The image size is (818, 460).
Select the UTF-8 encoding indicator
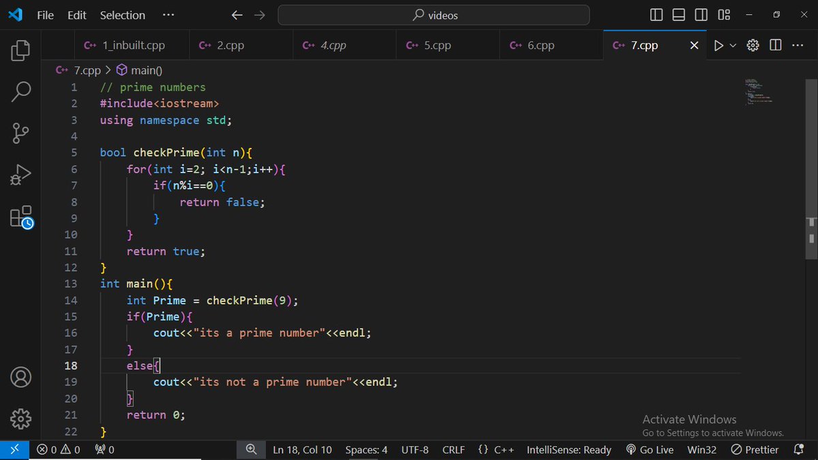click(415, 450)
